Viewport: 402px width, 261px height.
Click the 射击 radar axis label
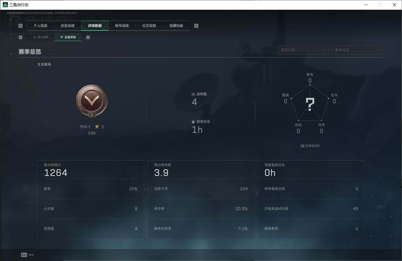coord(310,75)
